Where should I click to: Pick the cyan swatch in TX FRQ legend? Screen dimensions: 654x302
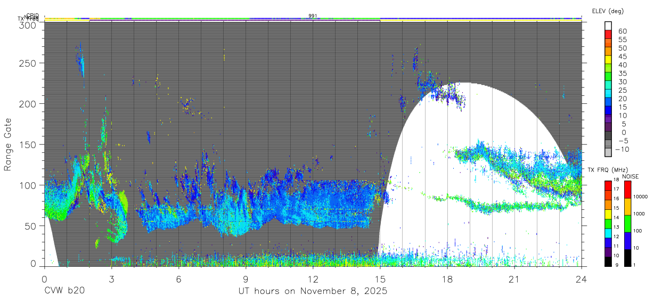coord(608,233)
